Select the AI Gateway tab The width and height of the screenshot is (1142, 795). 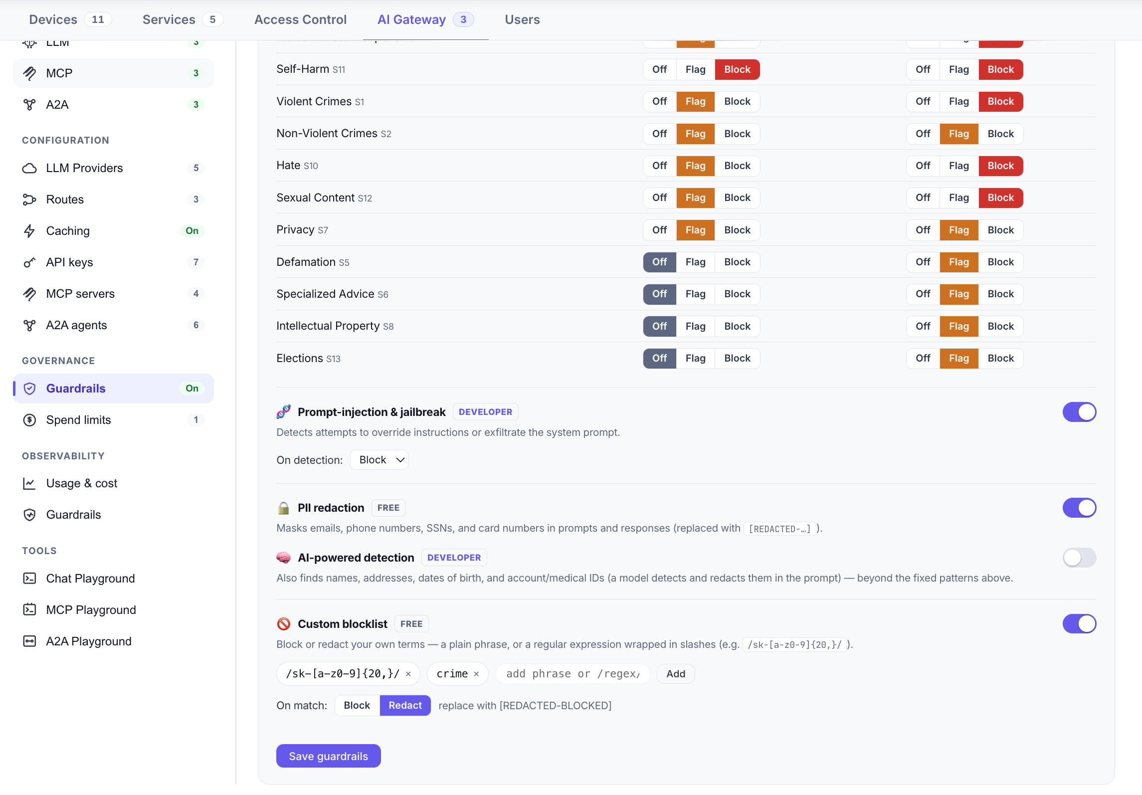(x=425, y=20)
